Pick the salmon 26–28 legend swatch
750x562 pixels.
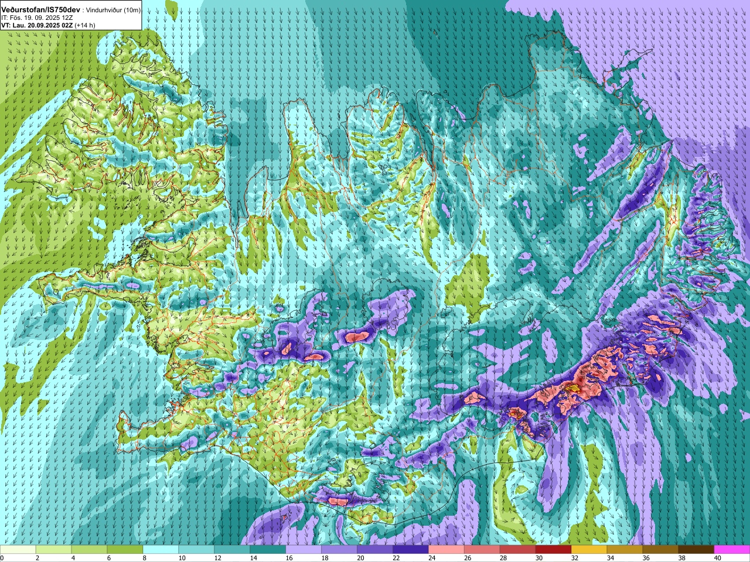click(482, 550)
